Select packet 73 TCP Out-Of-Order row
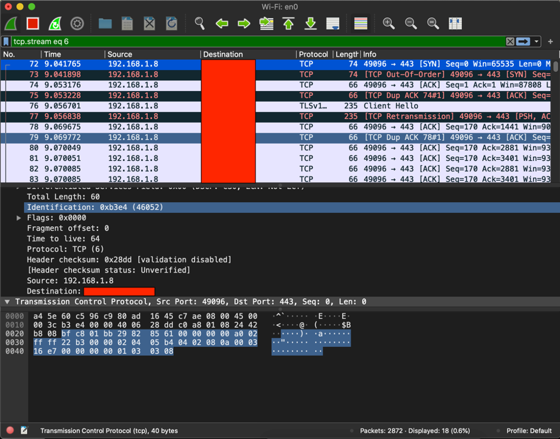This screenshot has width=560, height=439. (276, 75)
